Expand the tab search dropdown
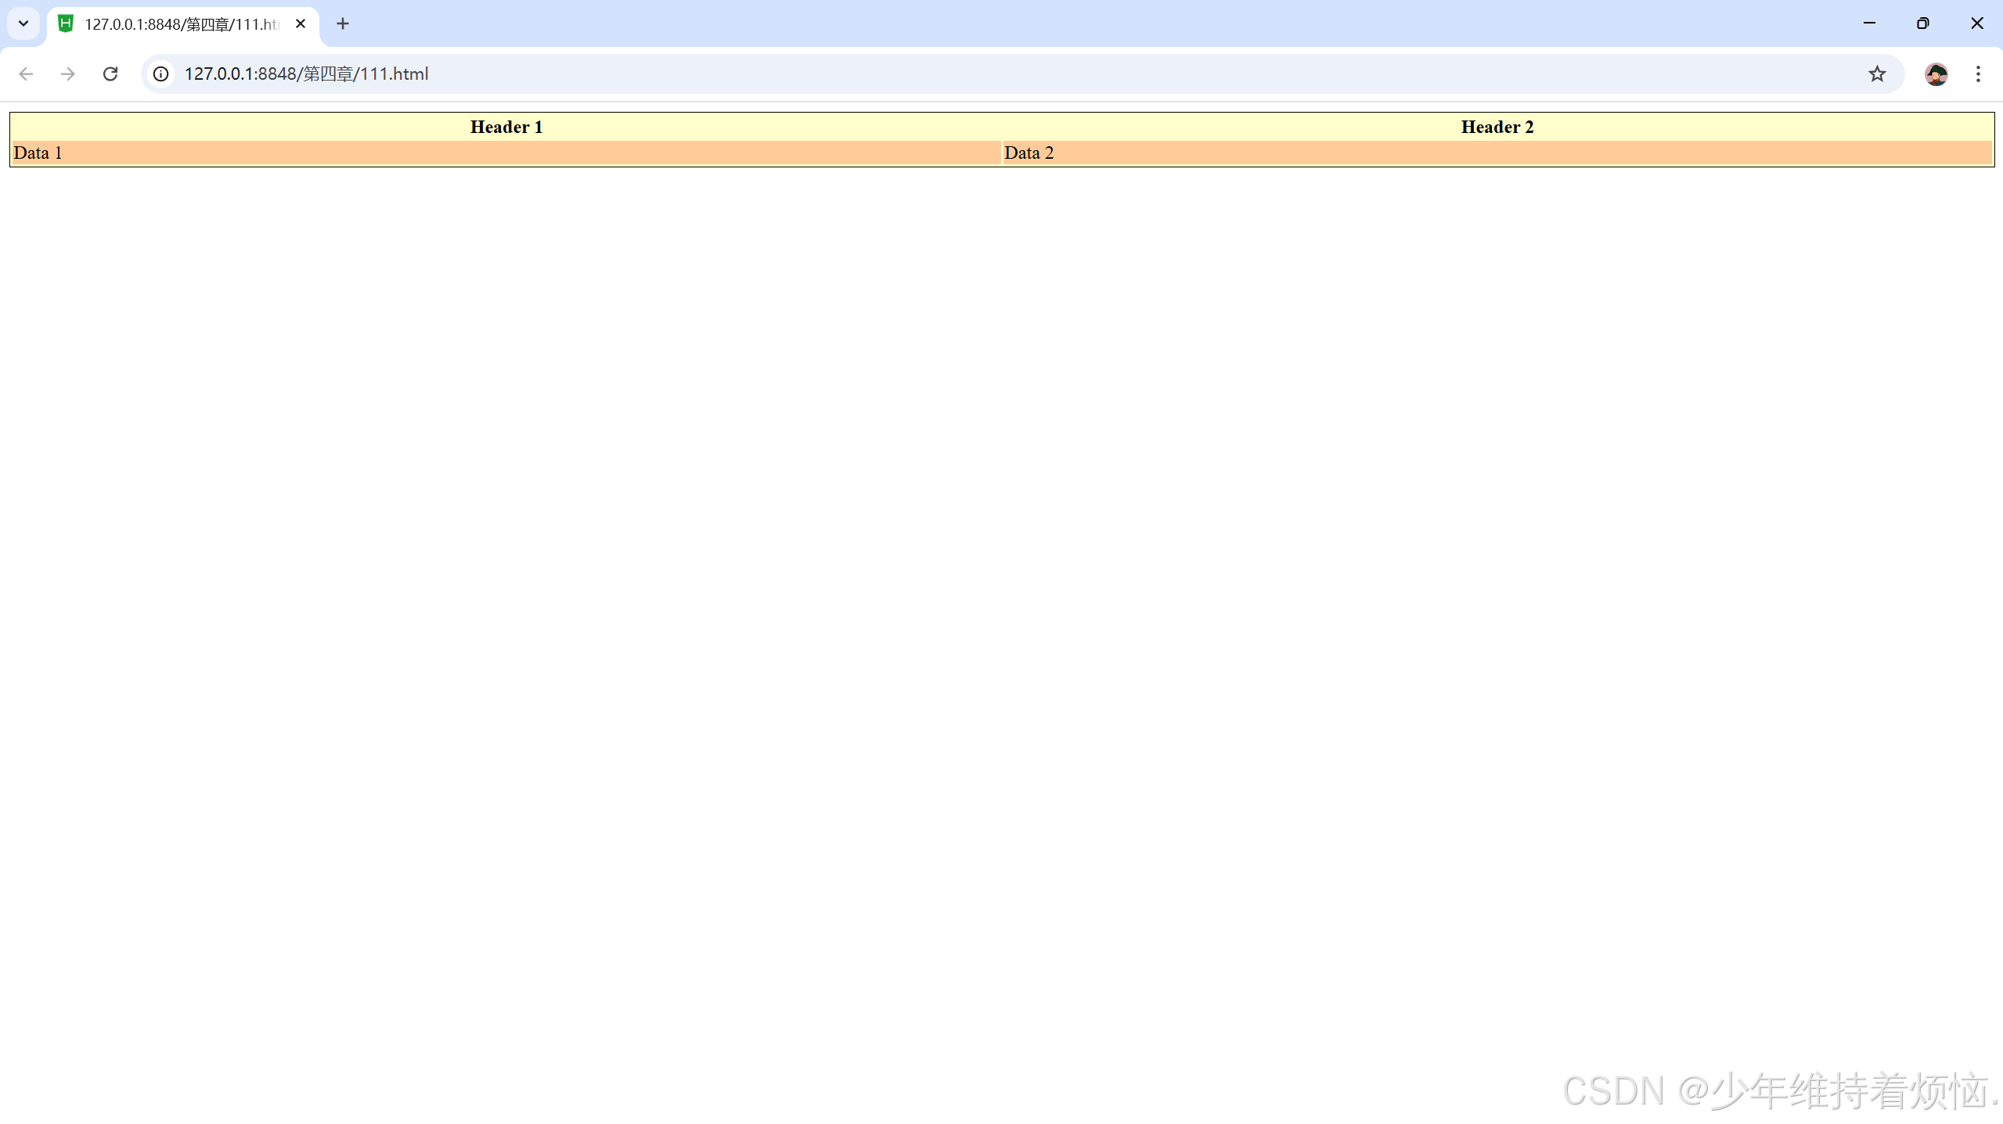Image resolution: width=2003 pixels, height=1124 pixels. [23, 23]
